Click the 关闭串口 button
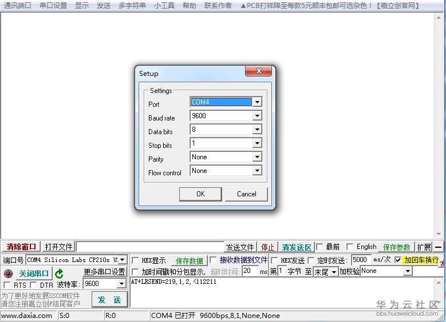This screenshot has height=322, width=446. (x=34, y=274)
